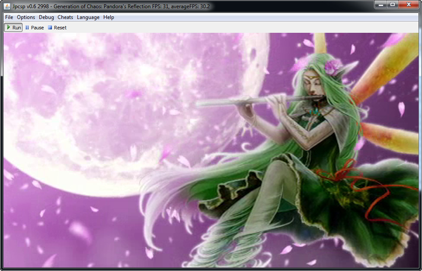Click the Pause icon in the toolbar

click(27, 28)
